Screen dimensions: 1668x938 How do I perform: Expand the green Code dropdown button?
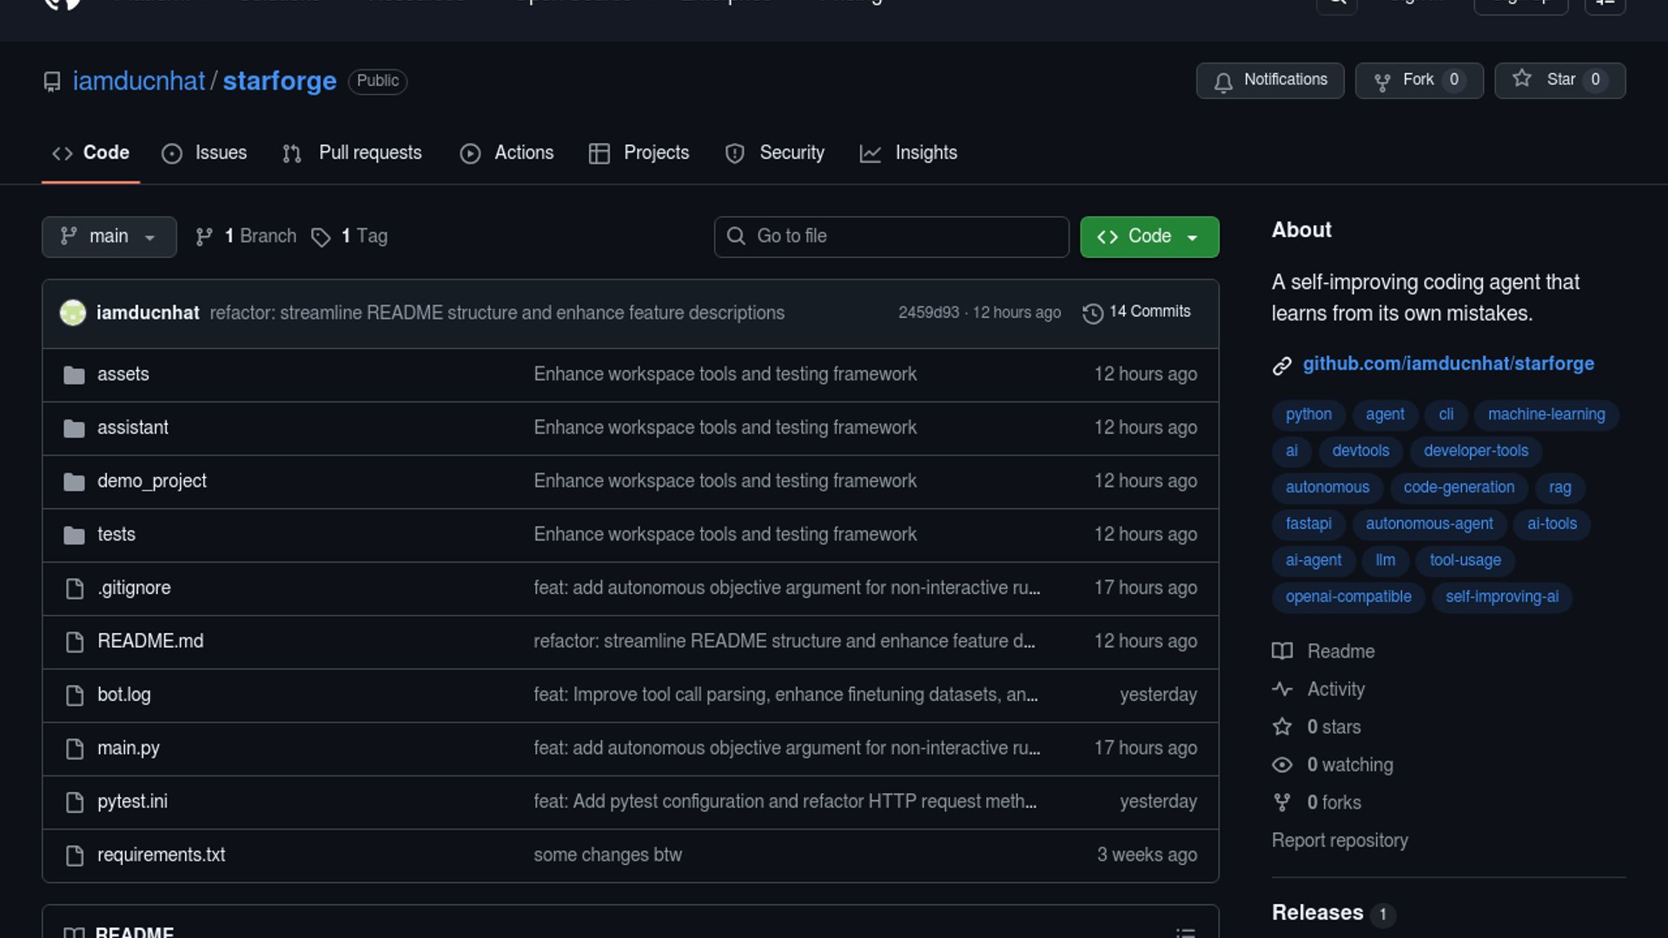(1148, 236)
